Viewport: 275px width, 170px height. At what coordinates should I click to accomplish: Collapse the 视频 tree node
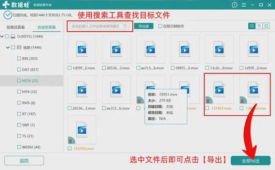(x=8, y=48)
